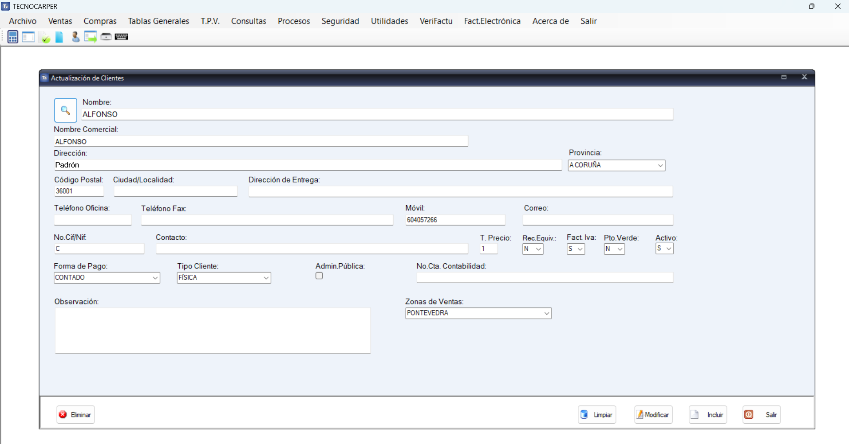Screen dimensions: 849x444
Task: Click the document with green checkmark icon
Action: tap(44, 37)
